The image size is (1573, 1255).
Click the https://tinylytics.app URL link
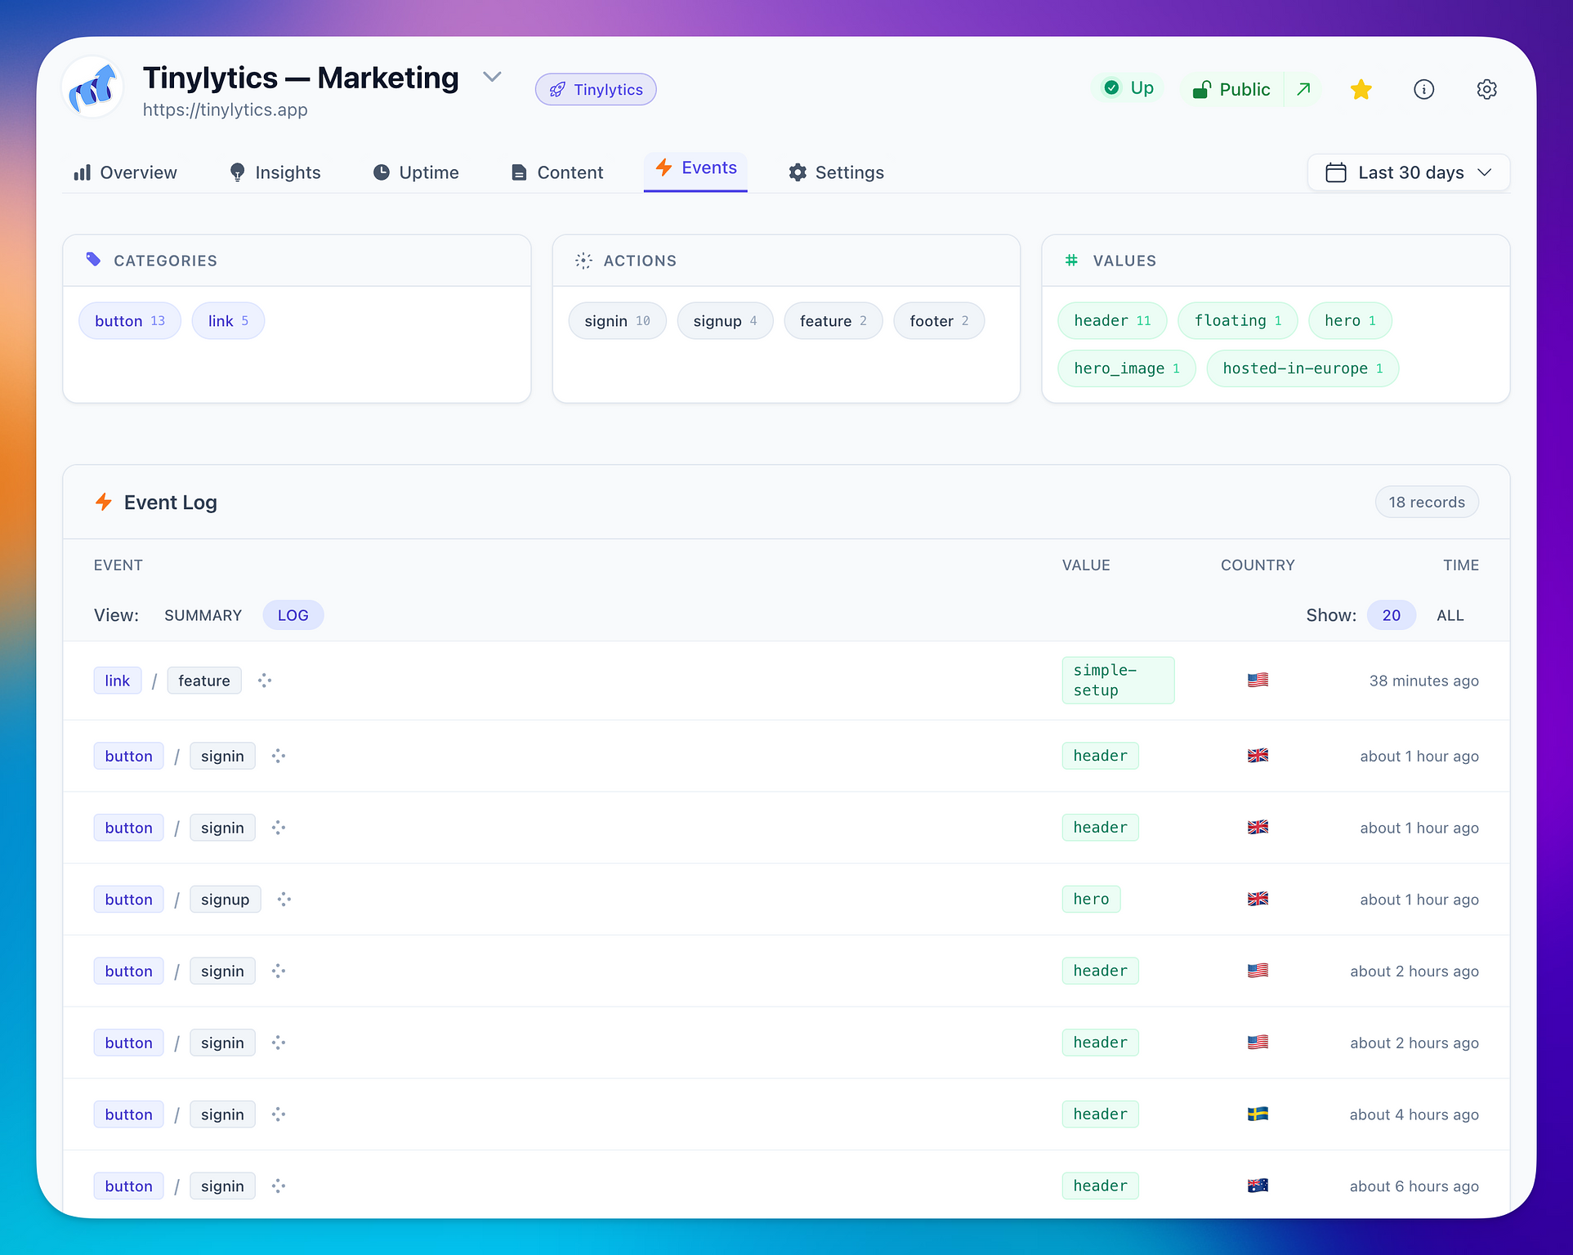pos(225,109)
